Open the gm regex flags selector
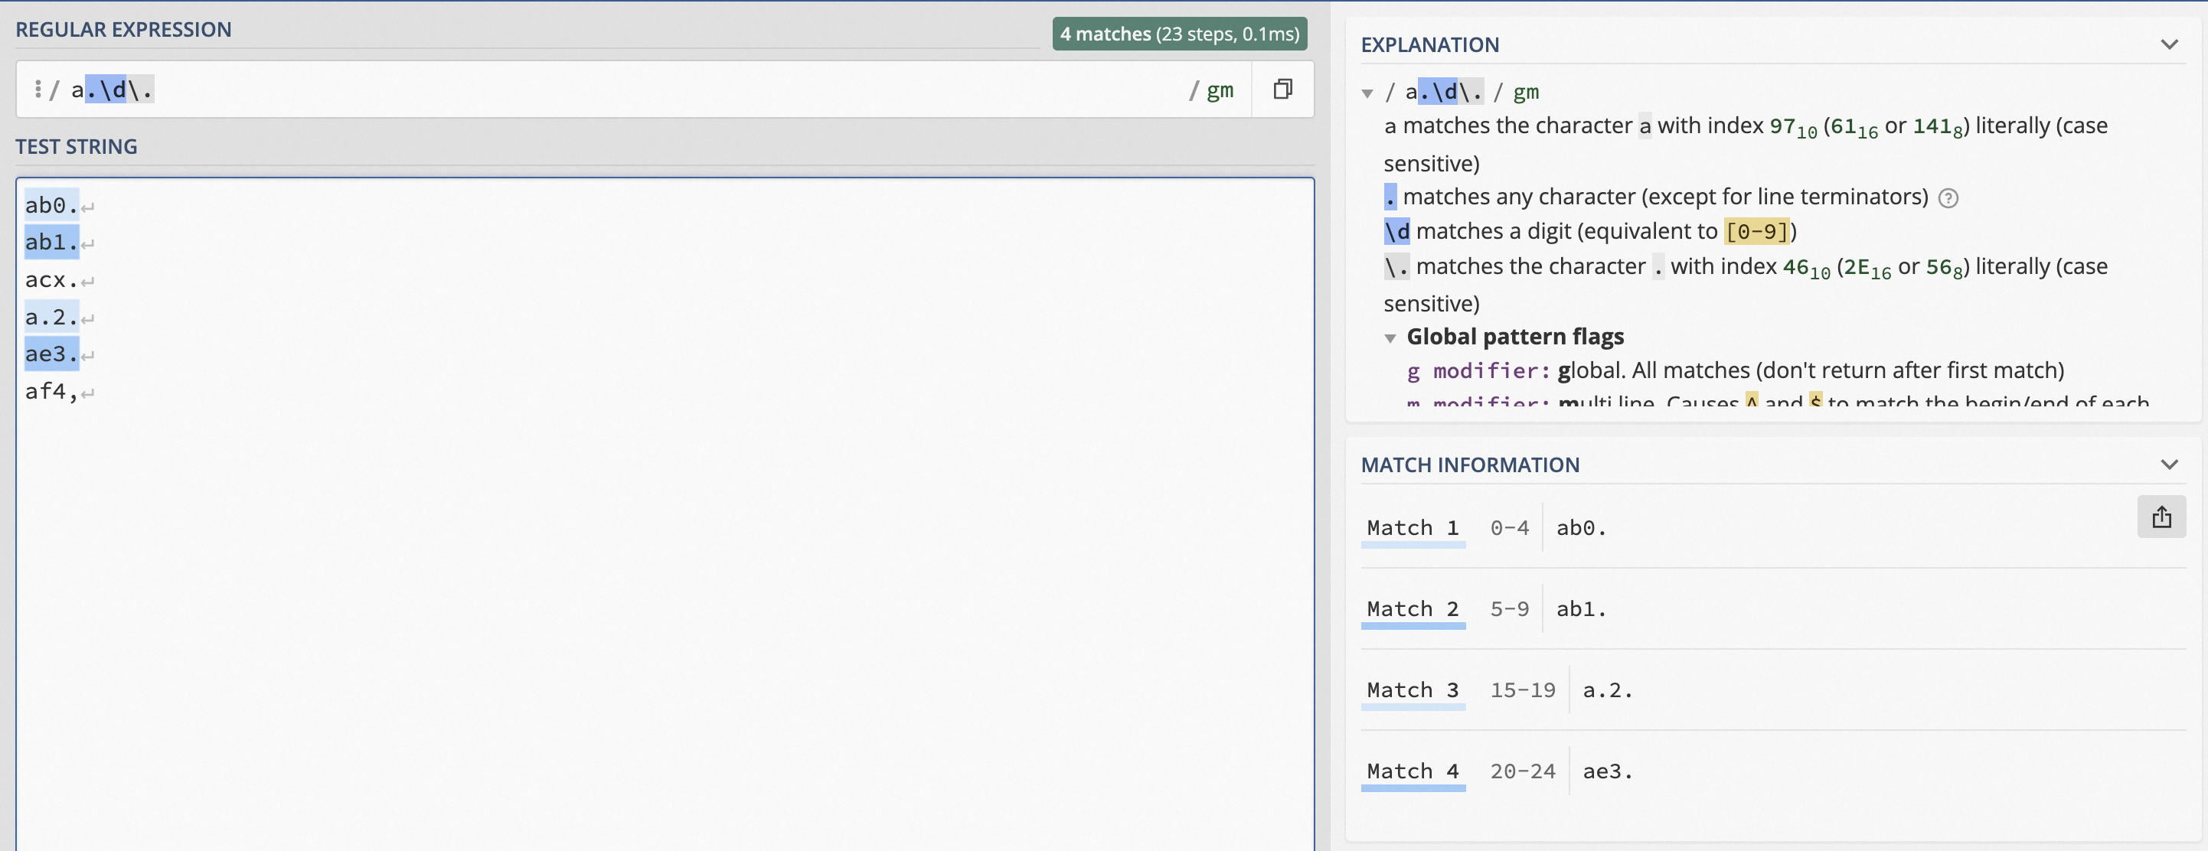The width and height of the screenshot is (2208, 851). tap(1220, 90)
